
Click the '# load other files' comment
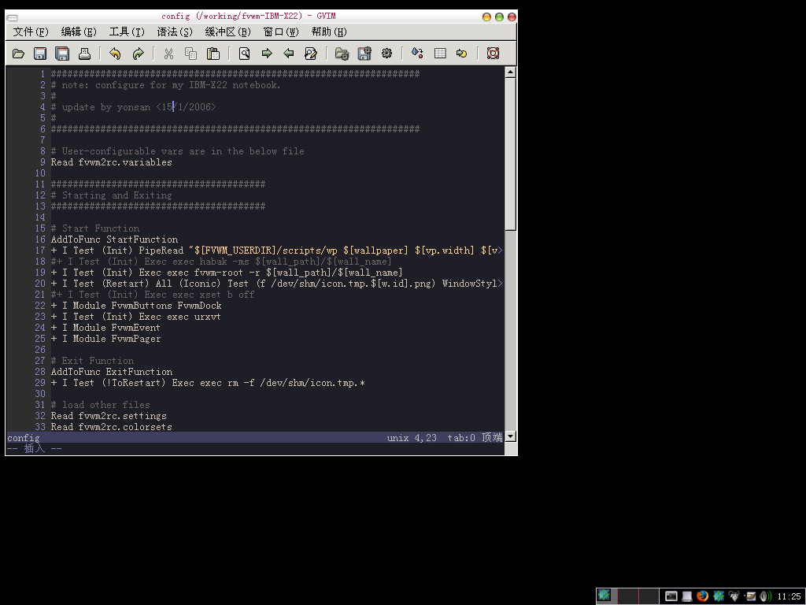tap(100, 405)
